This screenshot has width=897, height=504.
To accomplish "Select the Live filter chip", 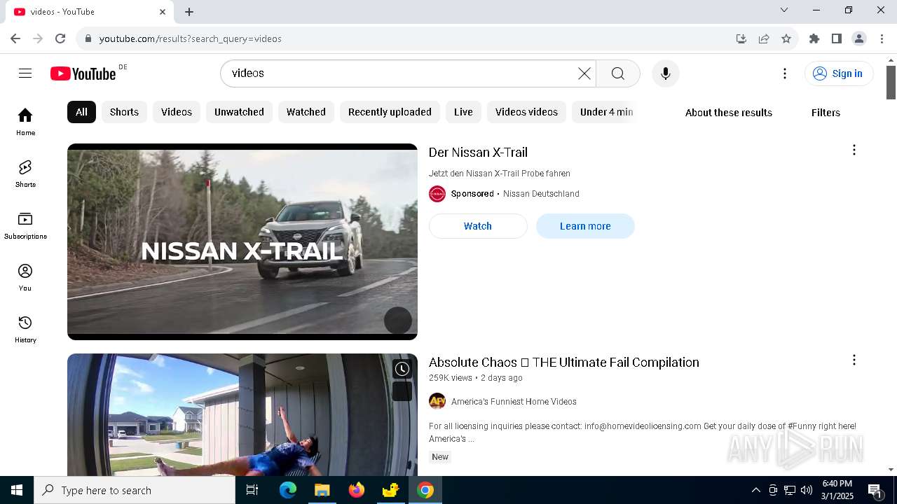I will click(463, 112).
